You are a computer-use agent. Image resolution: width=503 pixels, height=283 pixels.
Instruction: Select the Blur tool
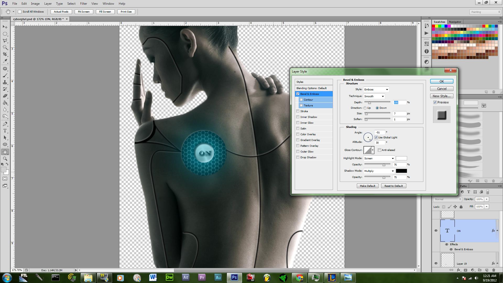tap(5, 110)
